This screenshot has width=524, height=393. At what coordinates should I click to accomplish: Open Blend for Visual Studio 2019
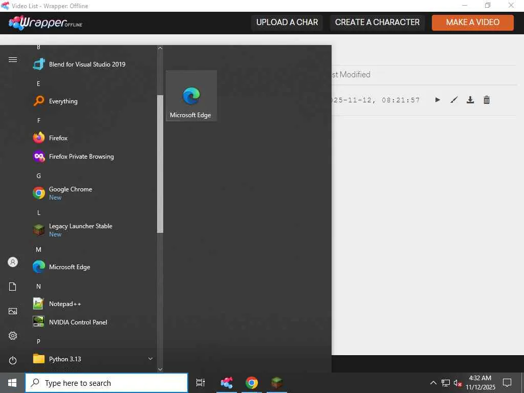[x=94, y=64]
